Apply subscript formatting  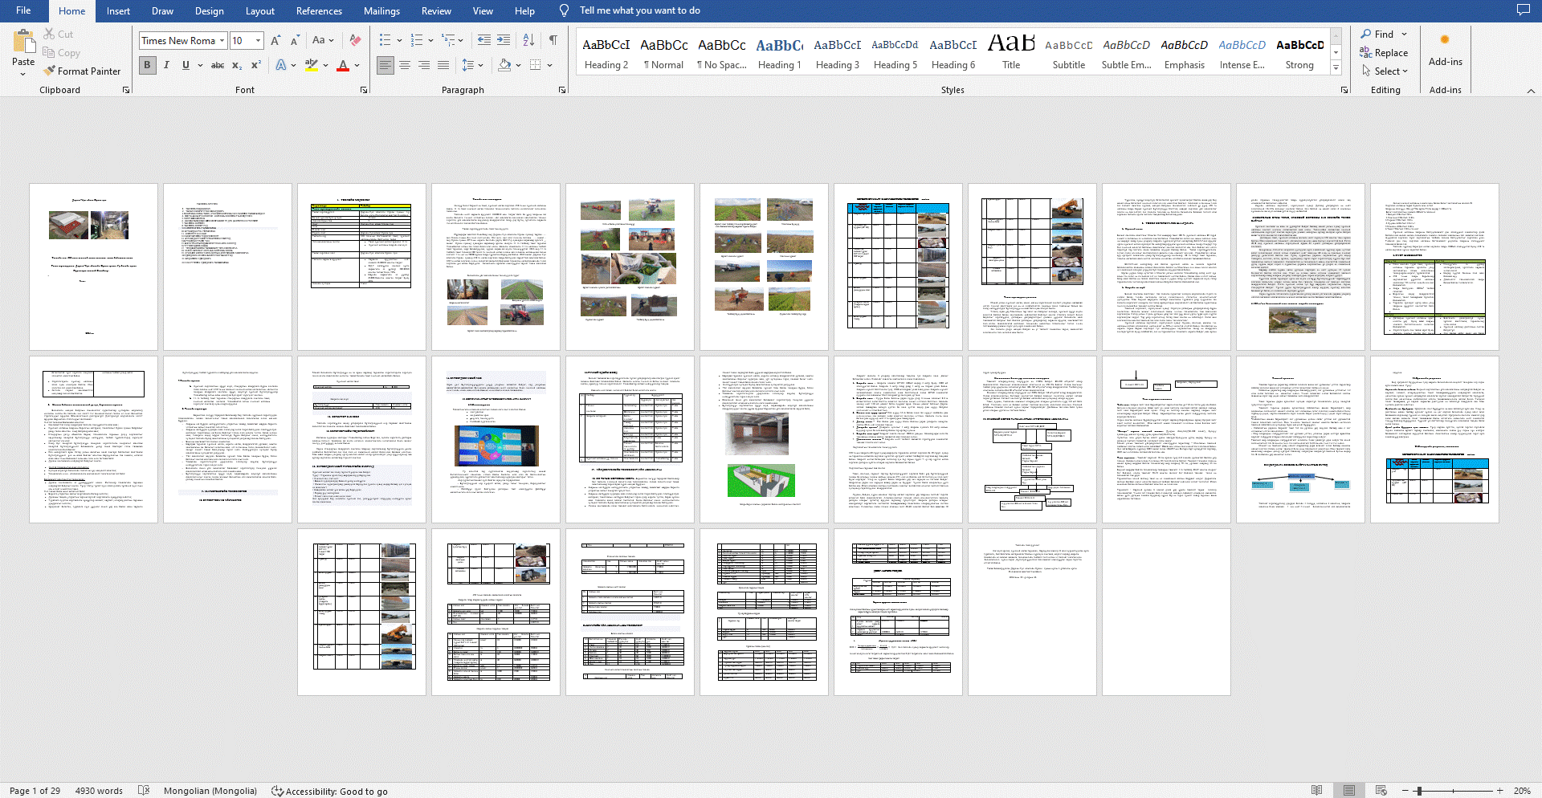(x=237, y=65)
